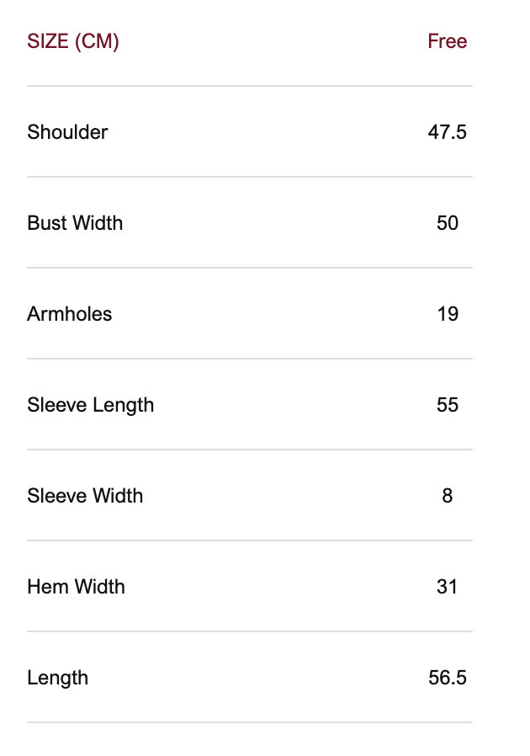Click the "Length" row label
530x756 pixels.
pyautogui.click(x=57, y=678)
